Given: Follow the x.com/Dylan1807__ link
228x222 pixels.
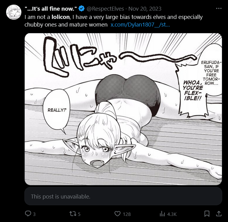Looking at the screenshot, I should pos(140,25).
